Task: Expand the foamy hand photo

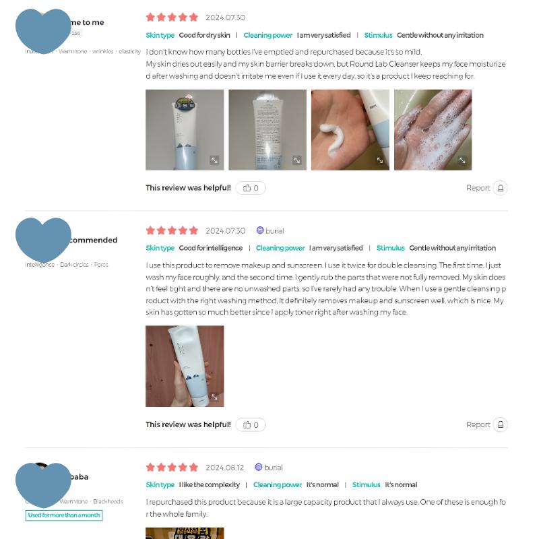Action: pos(462,160)
